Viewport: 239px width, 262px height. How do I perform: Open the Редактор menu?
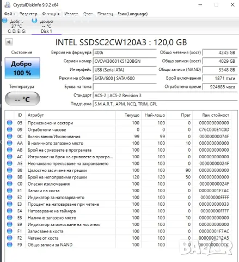(28, 14)
